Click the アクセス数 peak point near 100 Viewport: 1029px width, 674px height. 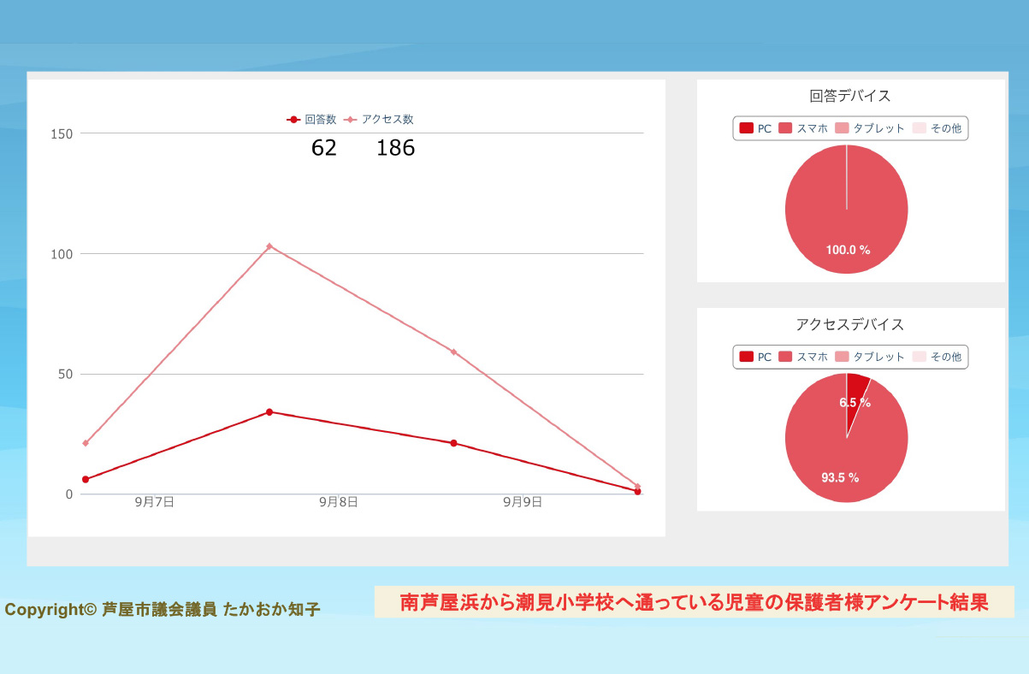click(x=269, y=246)
